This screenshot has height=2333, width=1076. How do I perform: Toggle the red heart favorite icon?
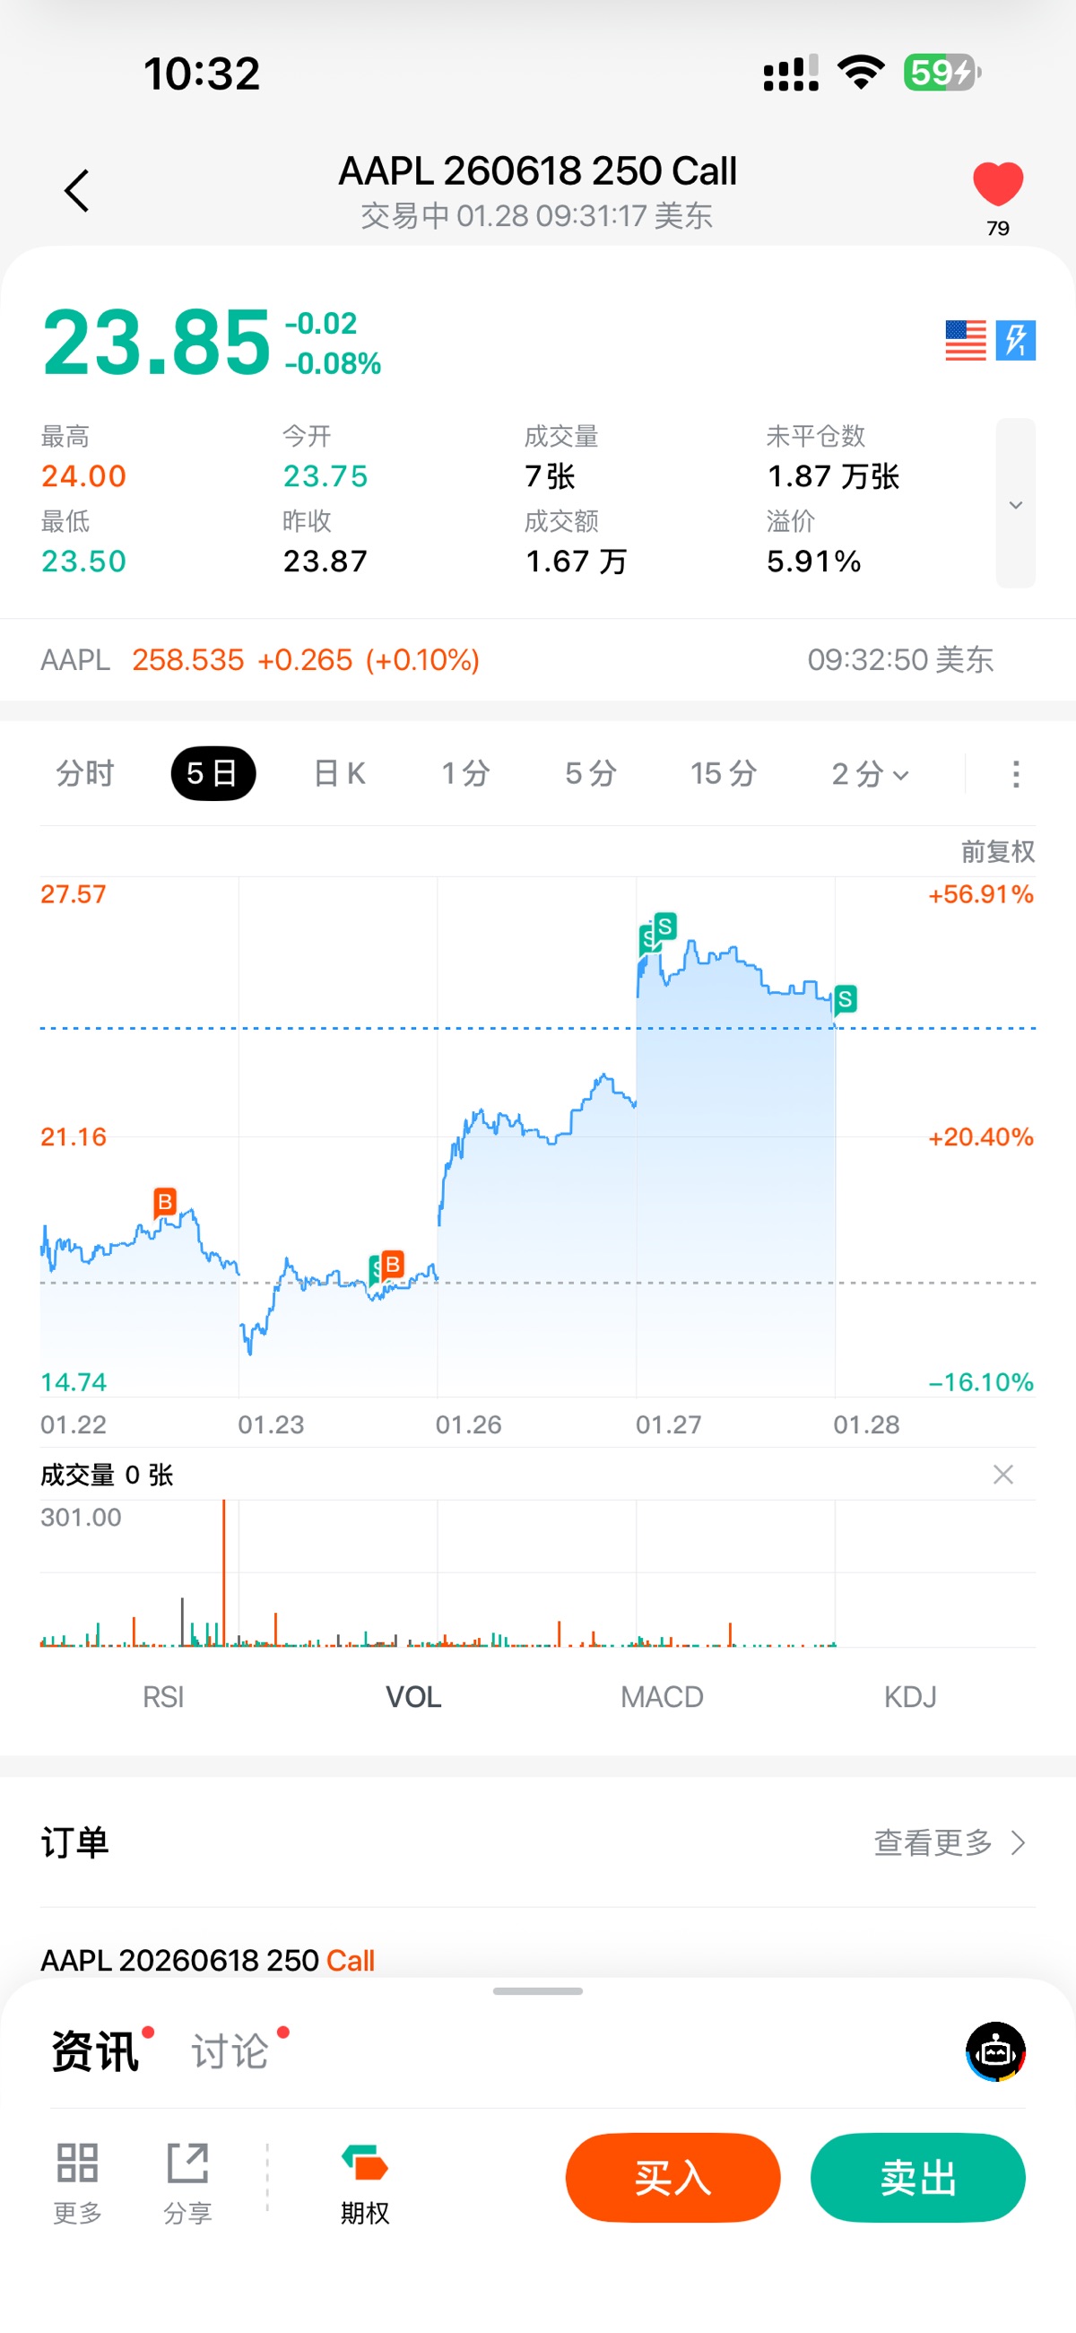pyautogui.click(x=997, y=184)
